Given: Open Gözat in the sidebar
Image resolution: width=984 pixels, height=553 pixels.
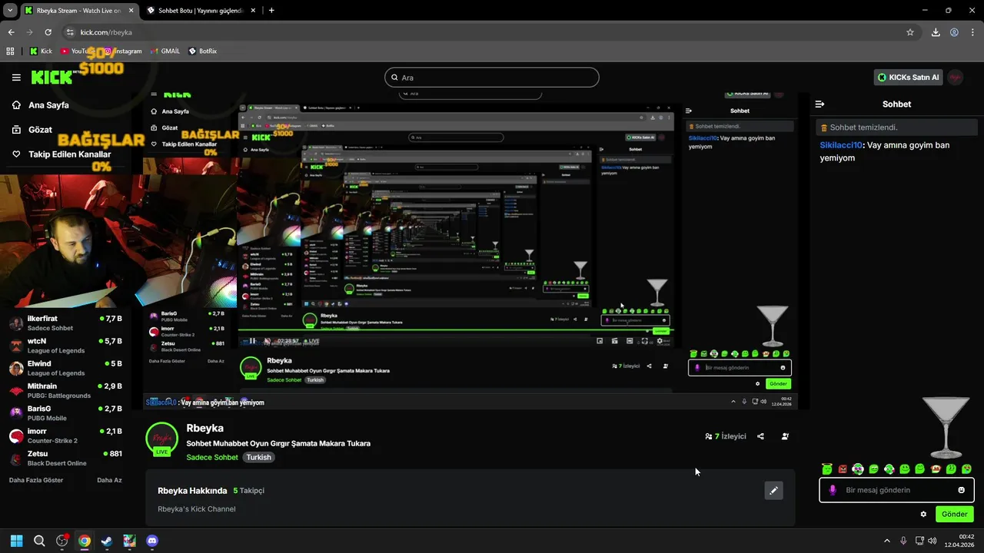Looking at the screenshot, I should point(32,130).
